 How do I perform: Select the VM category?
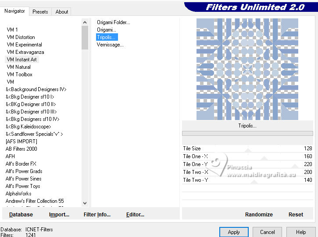tap(11, 82)
